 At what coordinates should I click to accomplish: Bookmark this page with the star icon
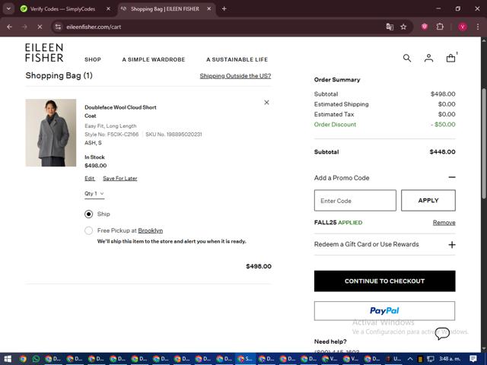pyautogui.click(x=403, y=27)
